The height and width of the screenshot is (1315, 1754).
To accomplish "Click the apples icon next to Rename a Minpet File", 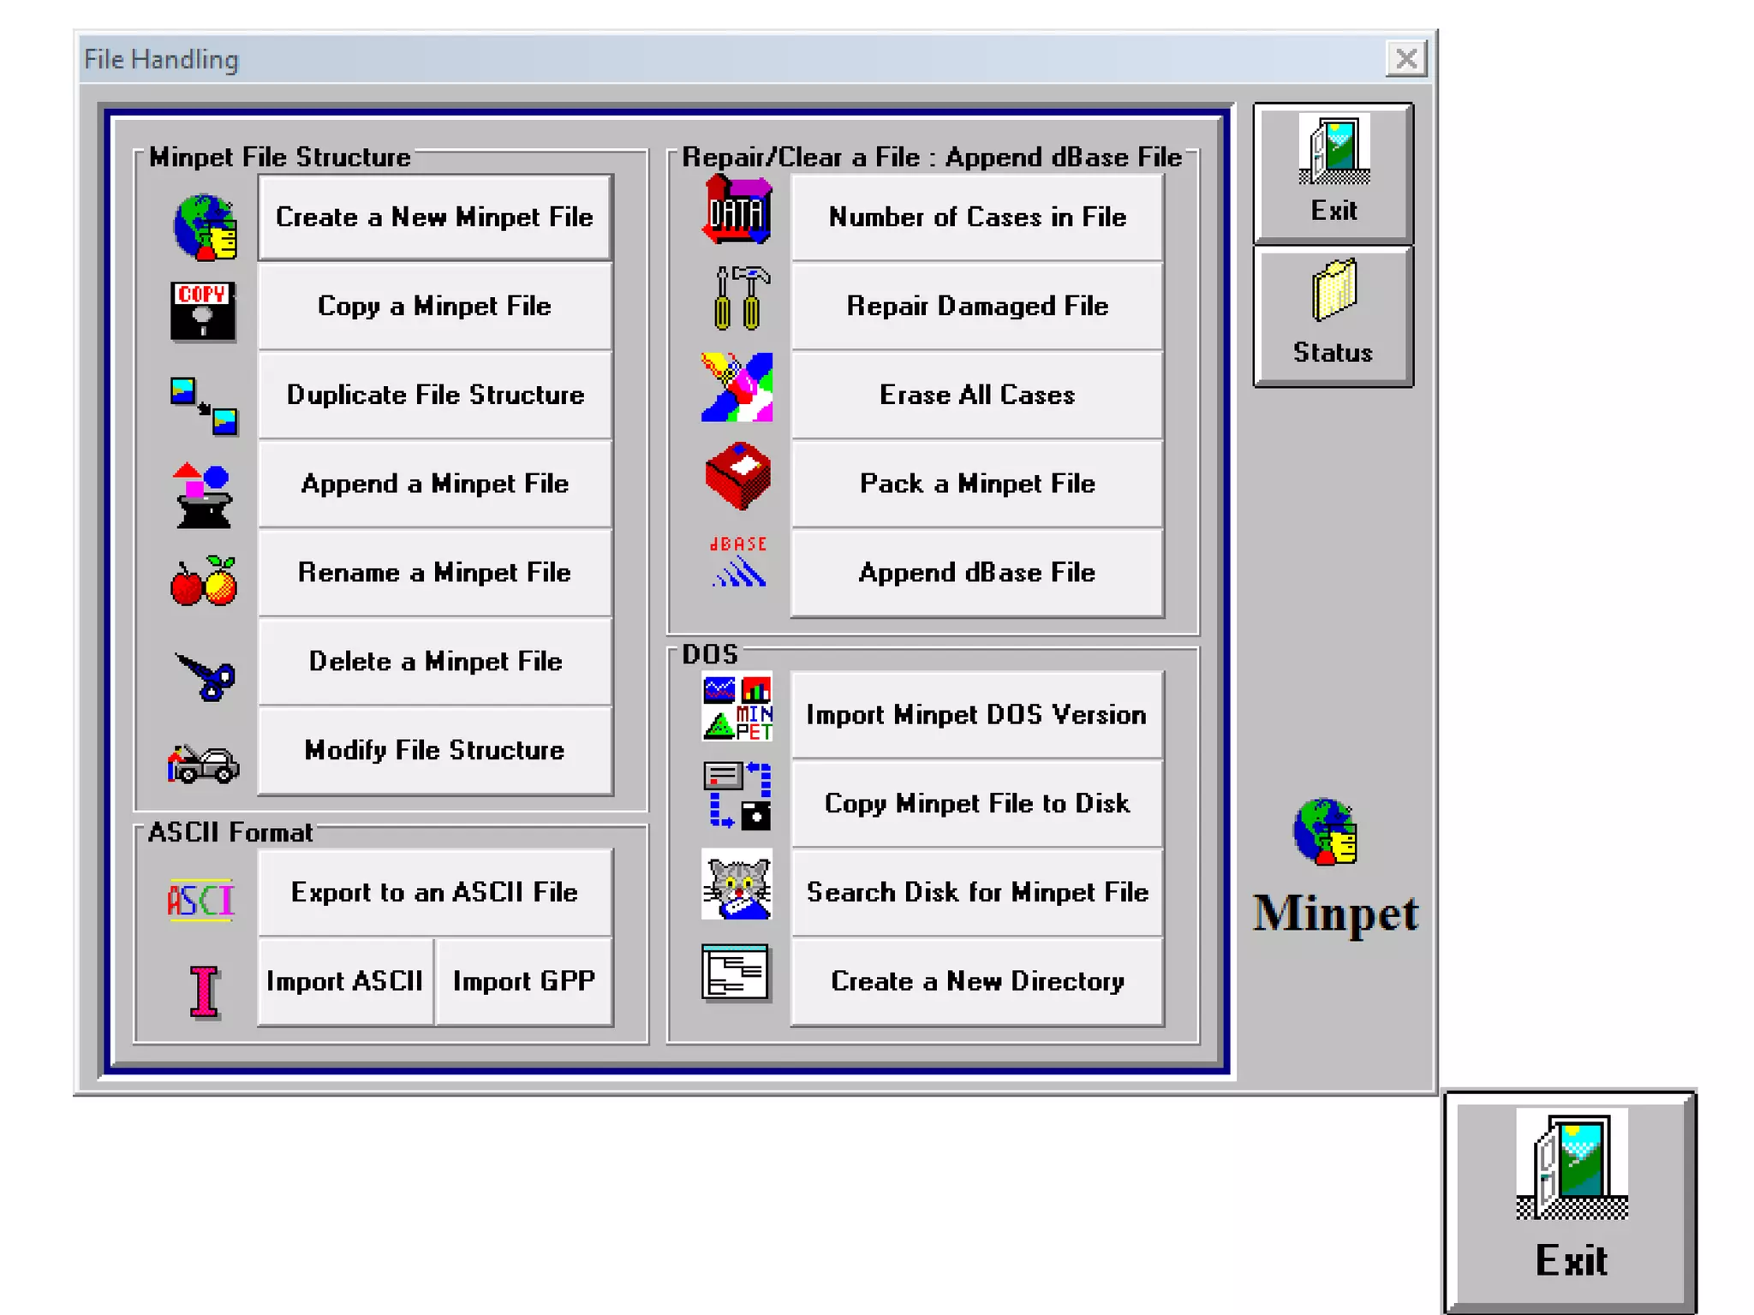I will (204, 581).
